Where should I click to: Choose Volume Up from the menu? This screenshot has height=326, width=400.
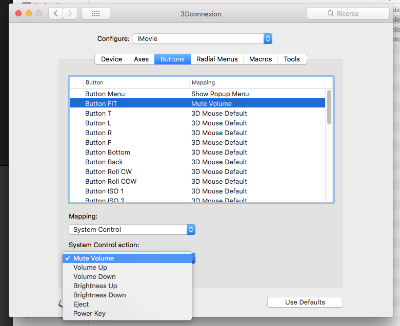click(127, 268)
